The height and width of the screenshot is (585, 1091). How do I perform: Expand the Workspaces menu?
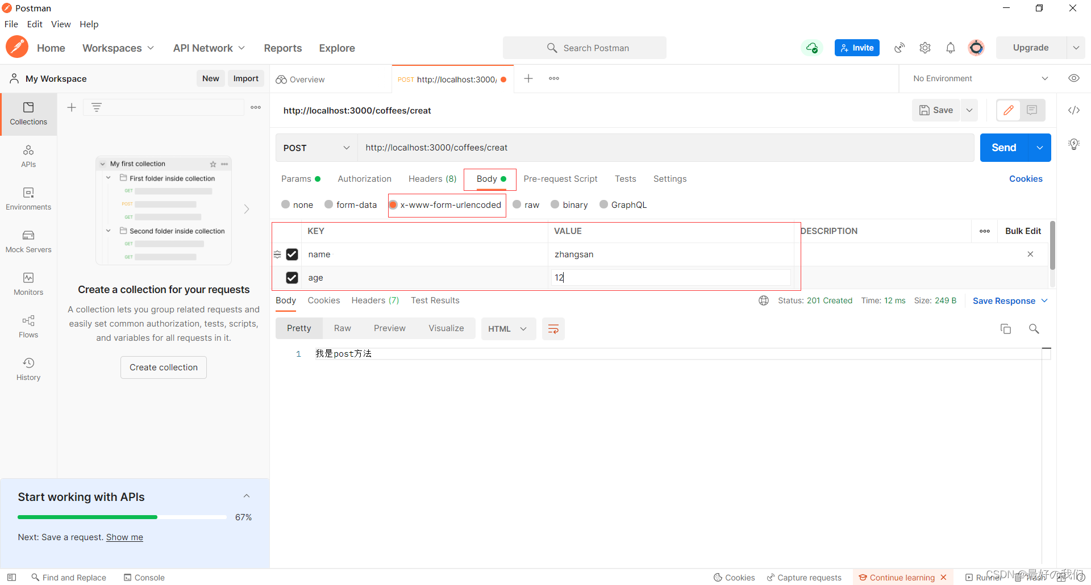(118, 48)
